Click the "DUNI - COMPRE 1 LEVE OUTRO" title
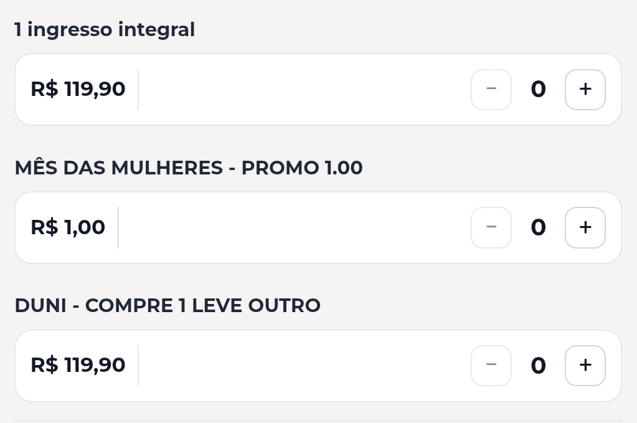Screen dimensions: 637x423 click(x=168, y=306)
